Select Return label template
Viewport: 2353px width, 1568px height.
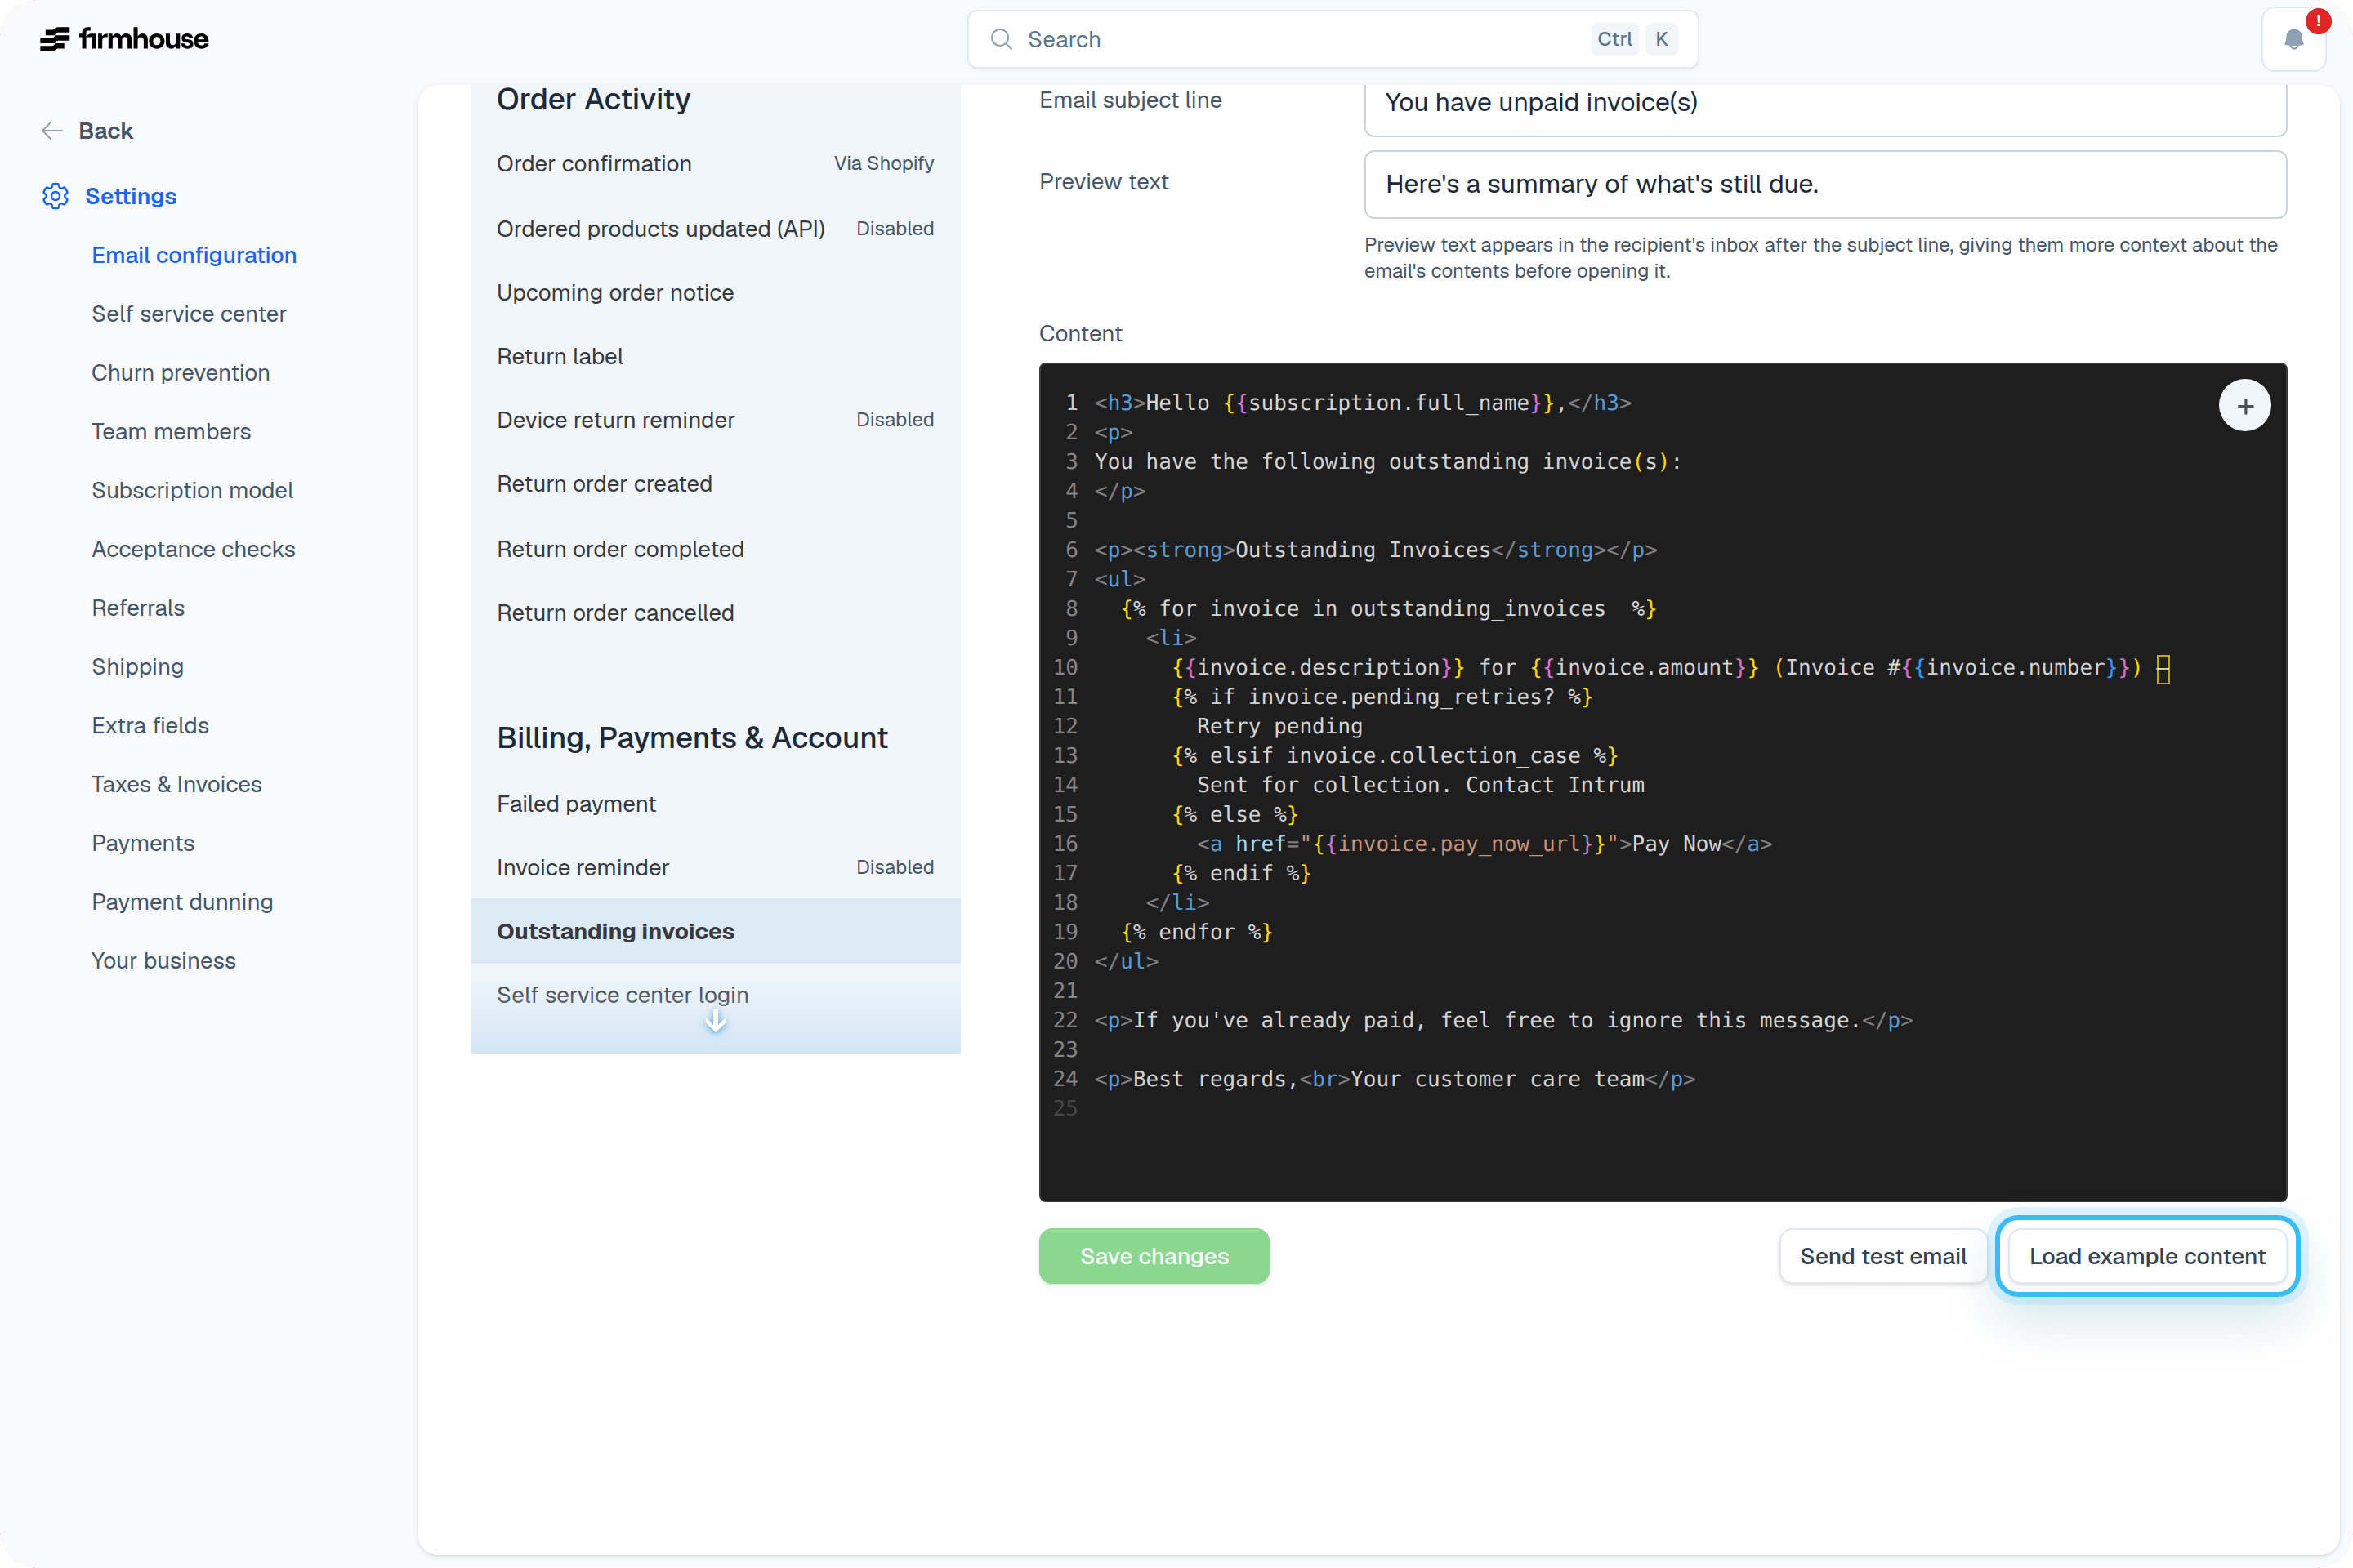point(716,357)
